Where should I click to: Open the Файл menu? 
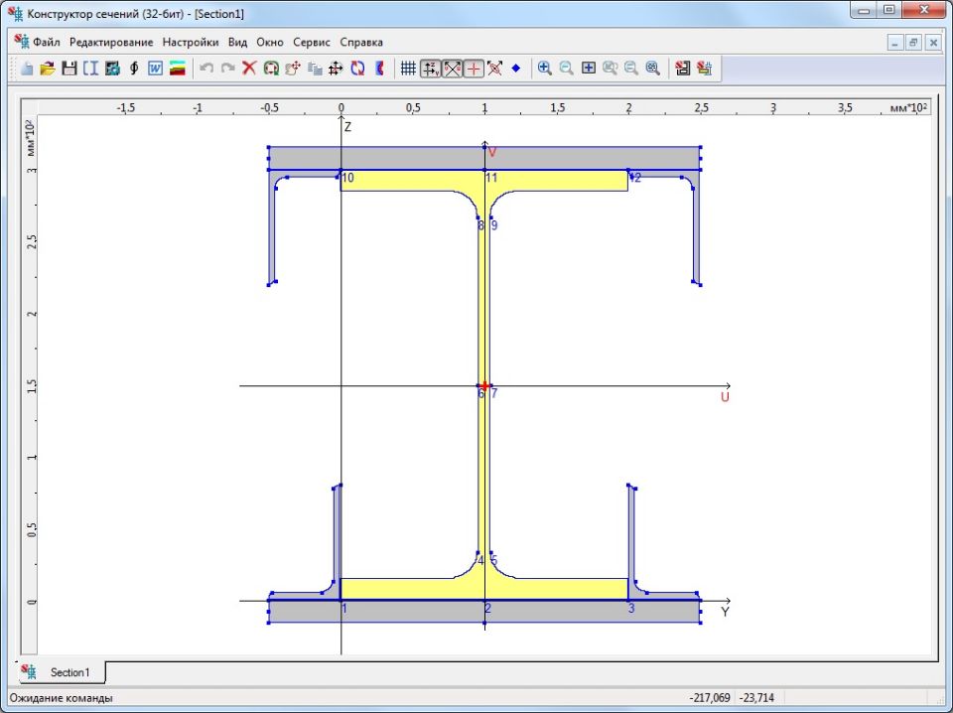(46, 43)
